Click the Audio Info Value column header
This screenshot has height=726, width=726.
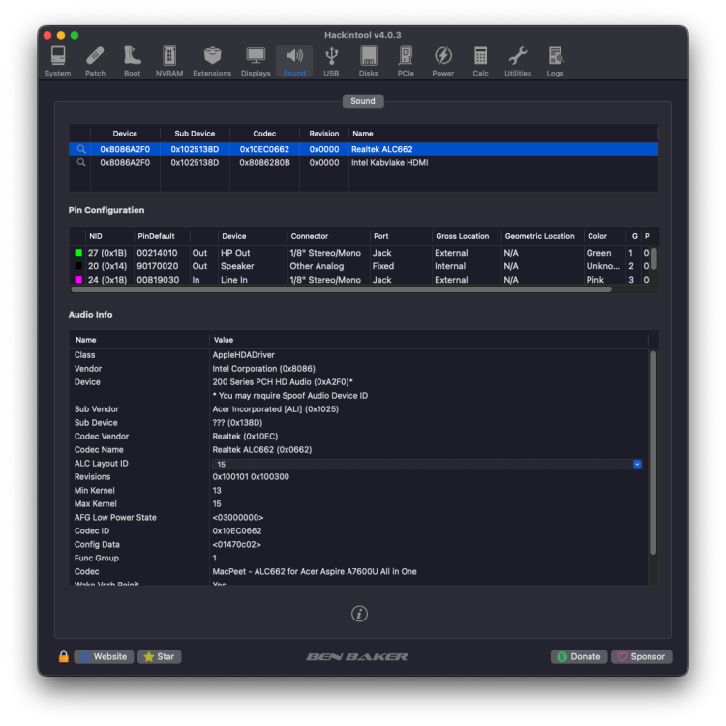tap(224, 340)
